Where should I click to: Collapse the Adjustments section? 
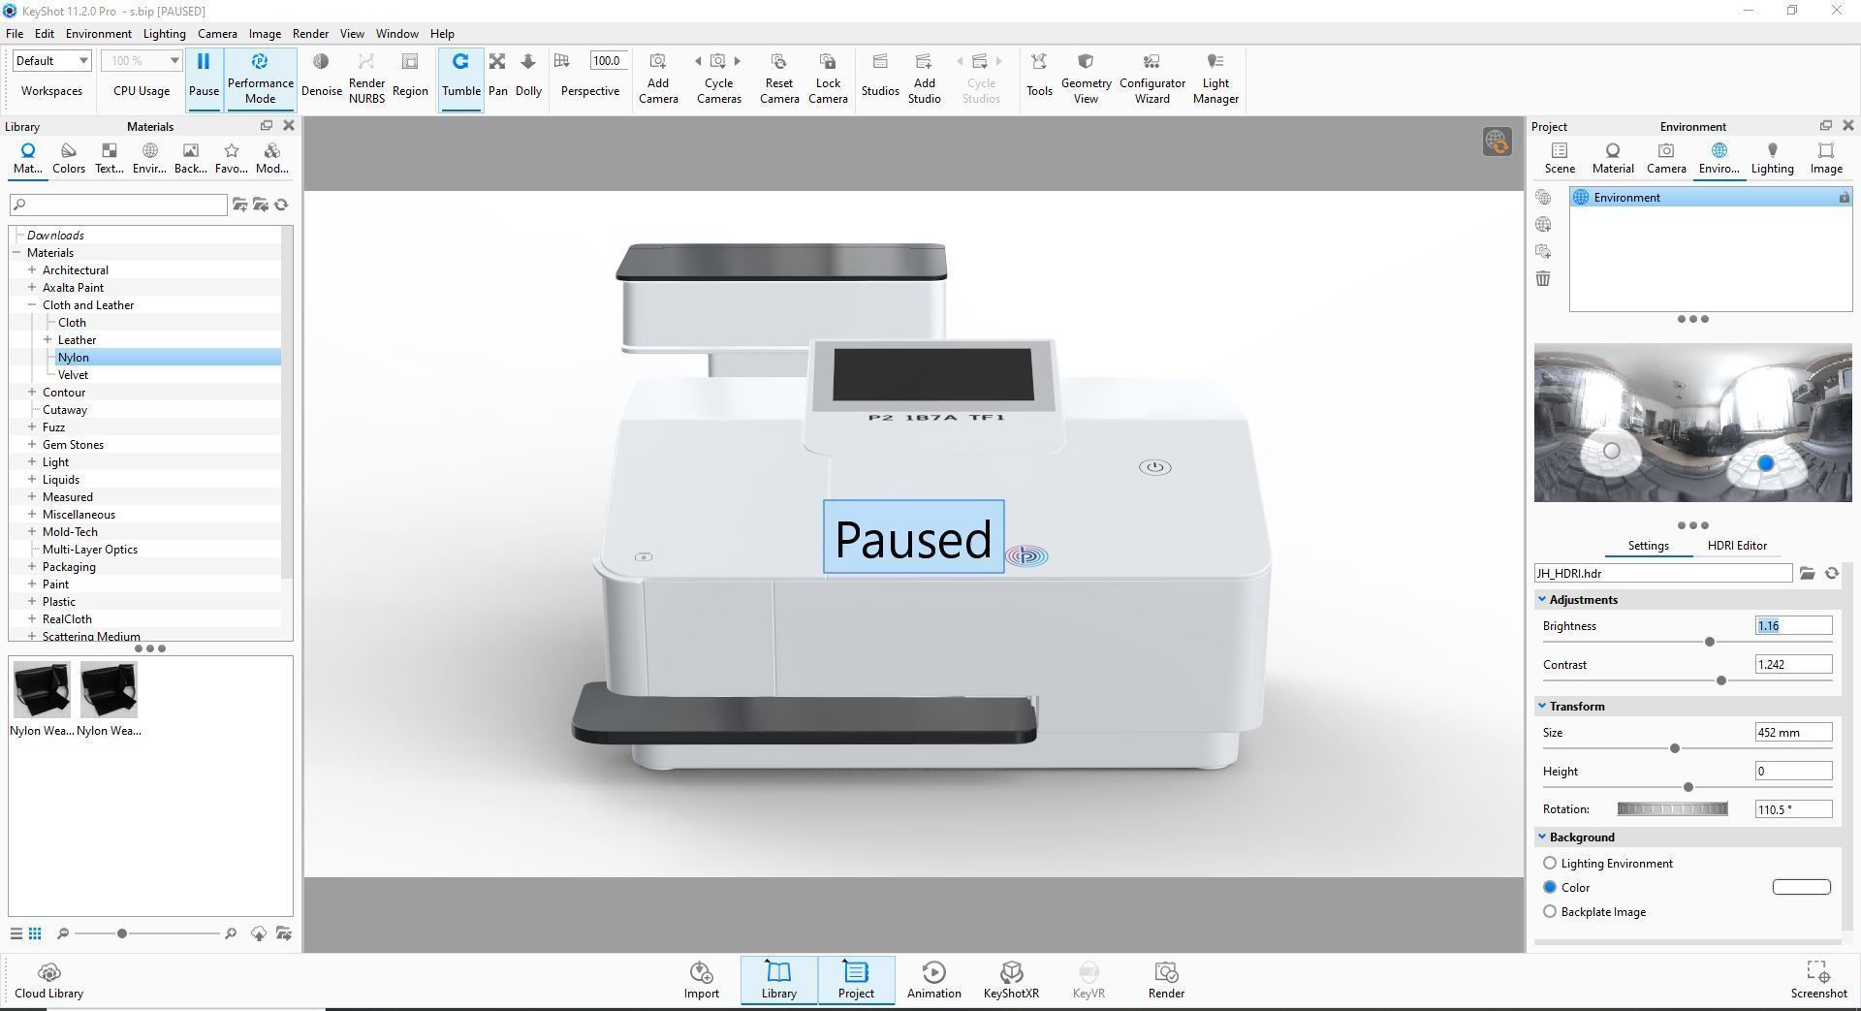(x=1542, y=600)
